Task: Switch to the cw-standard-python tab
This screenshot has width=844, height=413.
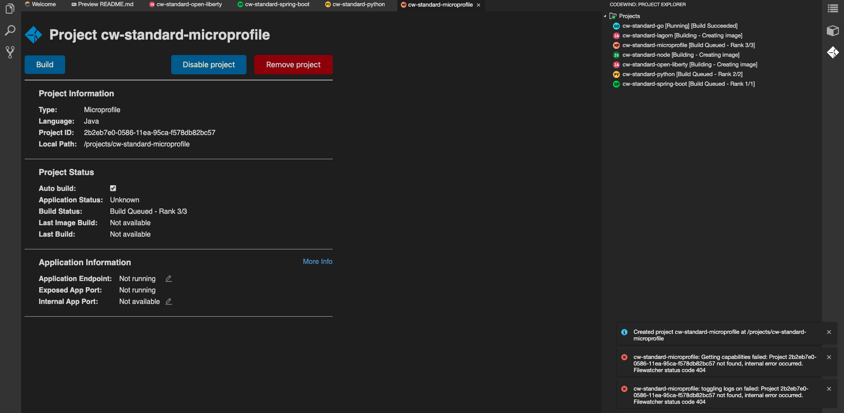Action: [354, 5]
